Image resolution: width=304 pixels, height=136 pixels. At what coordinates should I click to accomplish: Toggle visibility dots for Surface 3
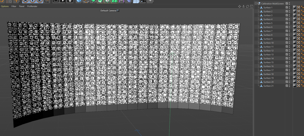289,15
